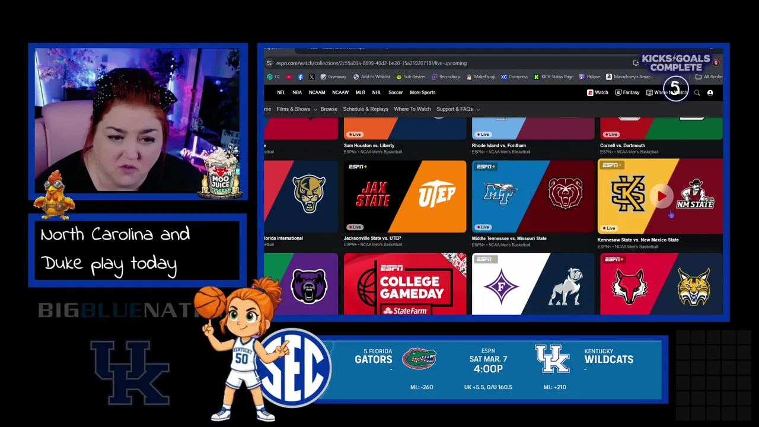Open the X bookmark icon
759x427 pixels.
point(312,77)
